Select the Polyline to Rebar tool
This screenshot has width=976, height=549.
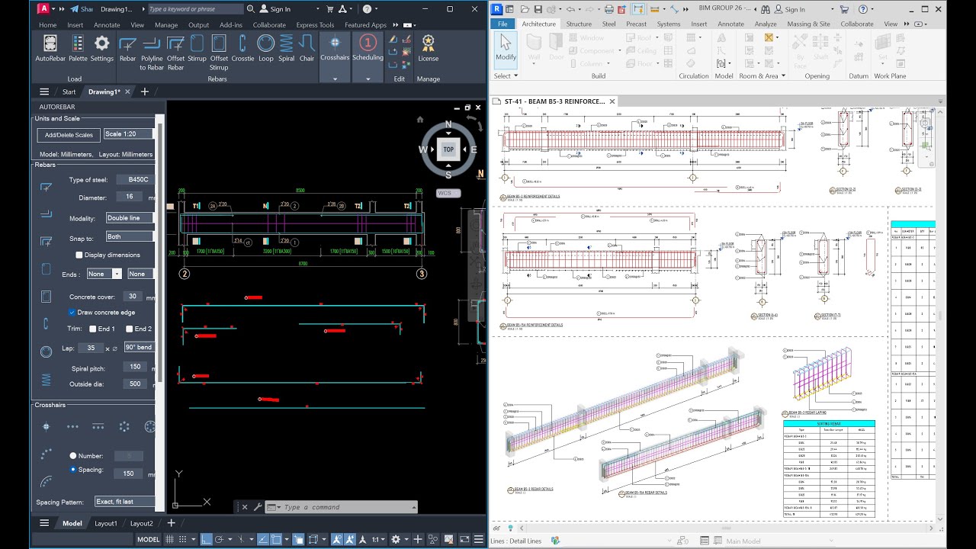tap(152, 53)
